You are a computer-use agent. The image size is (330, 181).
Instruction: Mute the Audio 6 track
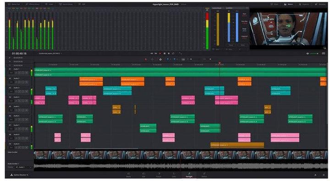pyautogui.click(x=27, y=119)
